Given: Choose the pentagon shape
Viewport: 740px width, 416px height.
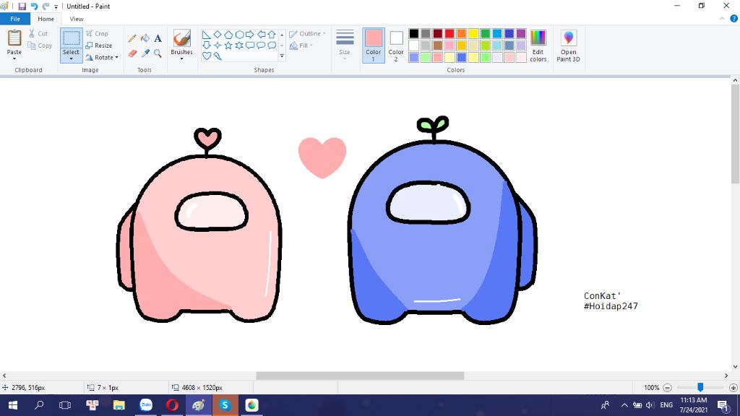Looking at the screenshot, I should (228, 35).
